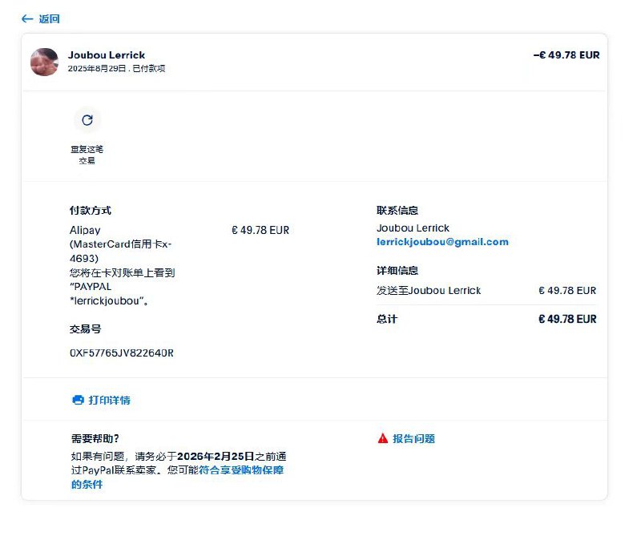Click PAYPAL *lerrickjoubou statement text
The width and height of the screenshot is (641, 540).
[108, 294]
